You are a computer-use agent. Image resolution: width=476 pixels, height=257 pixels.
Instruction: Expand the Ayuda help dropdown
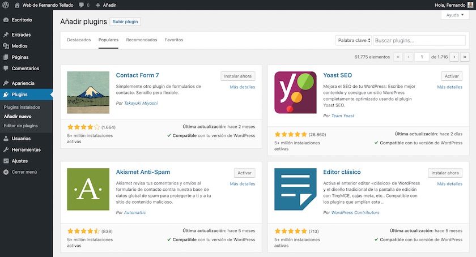coord(454,15)
